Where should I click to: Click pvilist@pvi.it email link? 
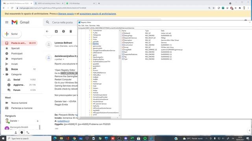(x=63, y=121)
